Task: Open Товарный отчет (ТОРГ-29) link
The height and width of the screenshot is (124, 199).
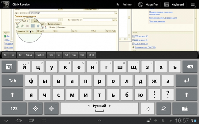Action: click(145, 47)
